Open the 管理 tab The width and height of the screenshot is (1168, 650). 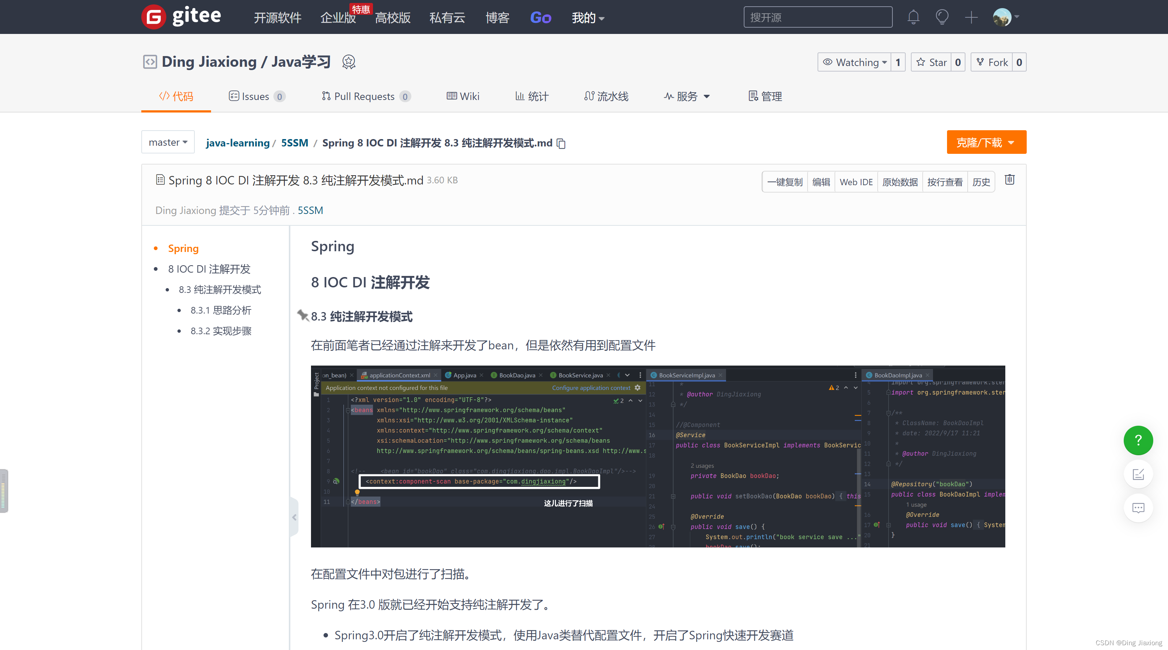click(x=765, y=97)
